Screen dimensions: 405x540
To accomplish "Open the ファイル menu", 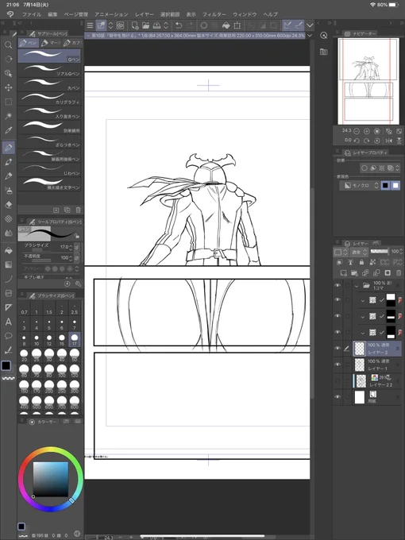I will (x=32, y=14).
